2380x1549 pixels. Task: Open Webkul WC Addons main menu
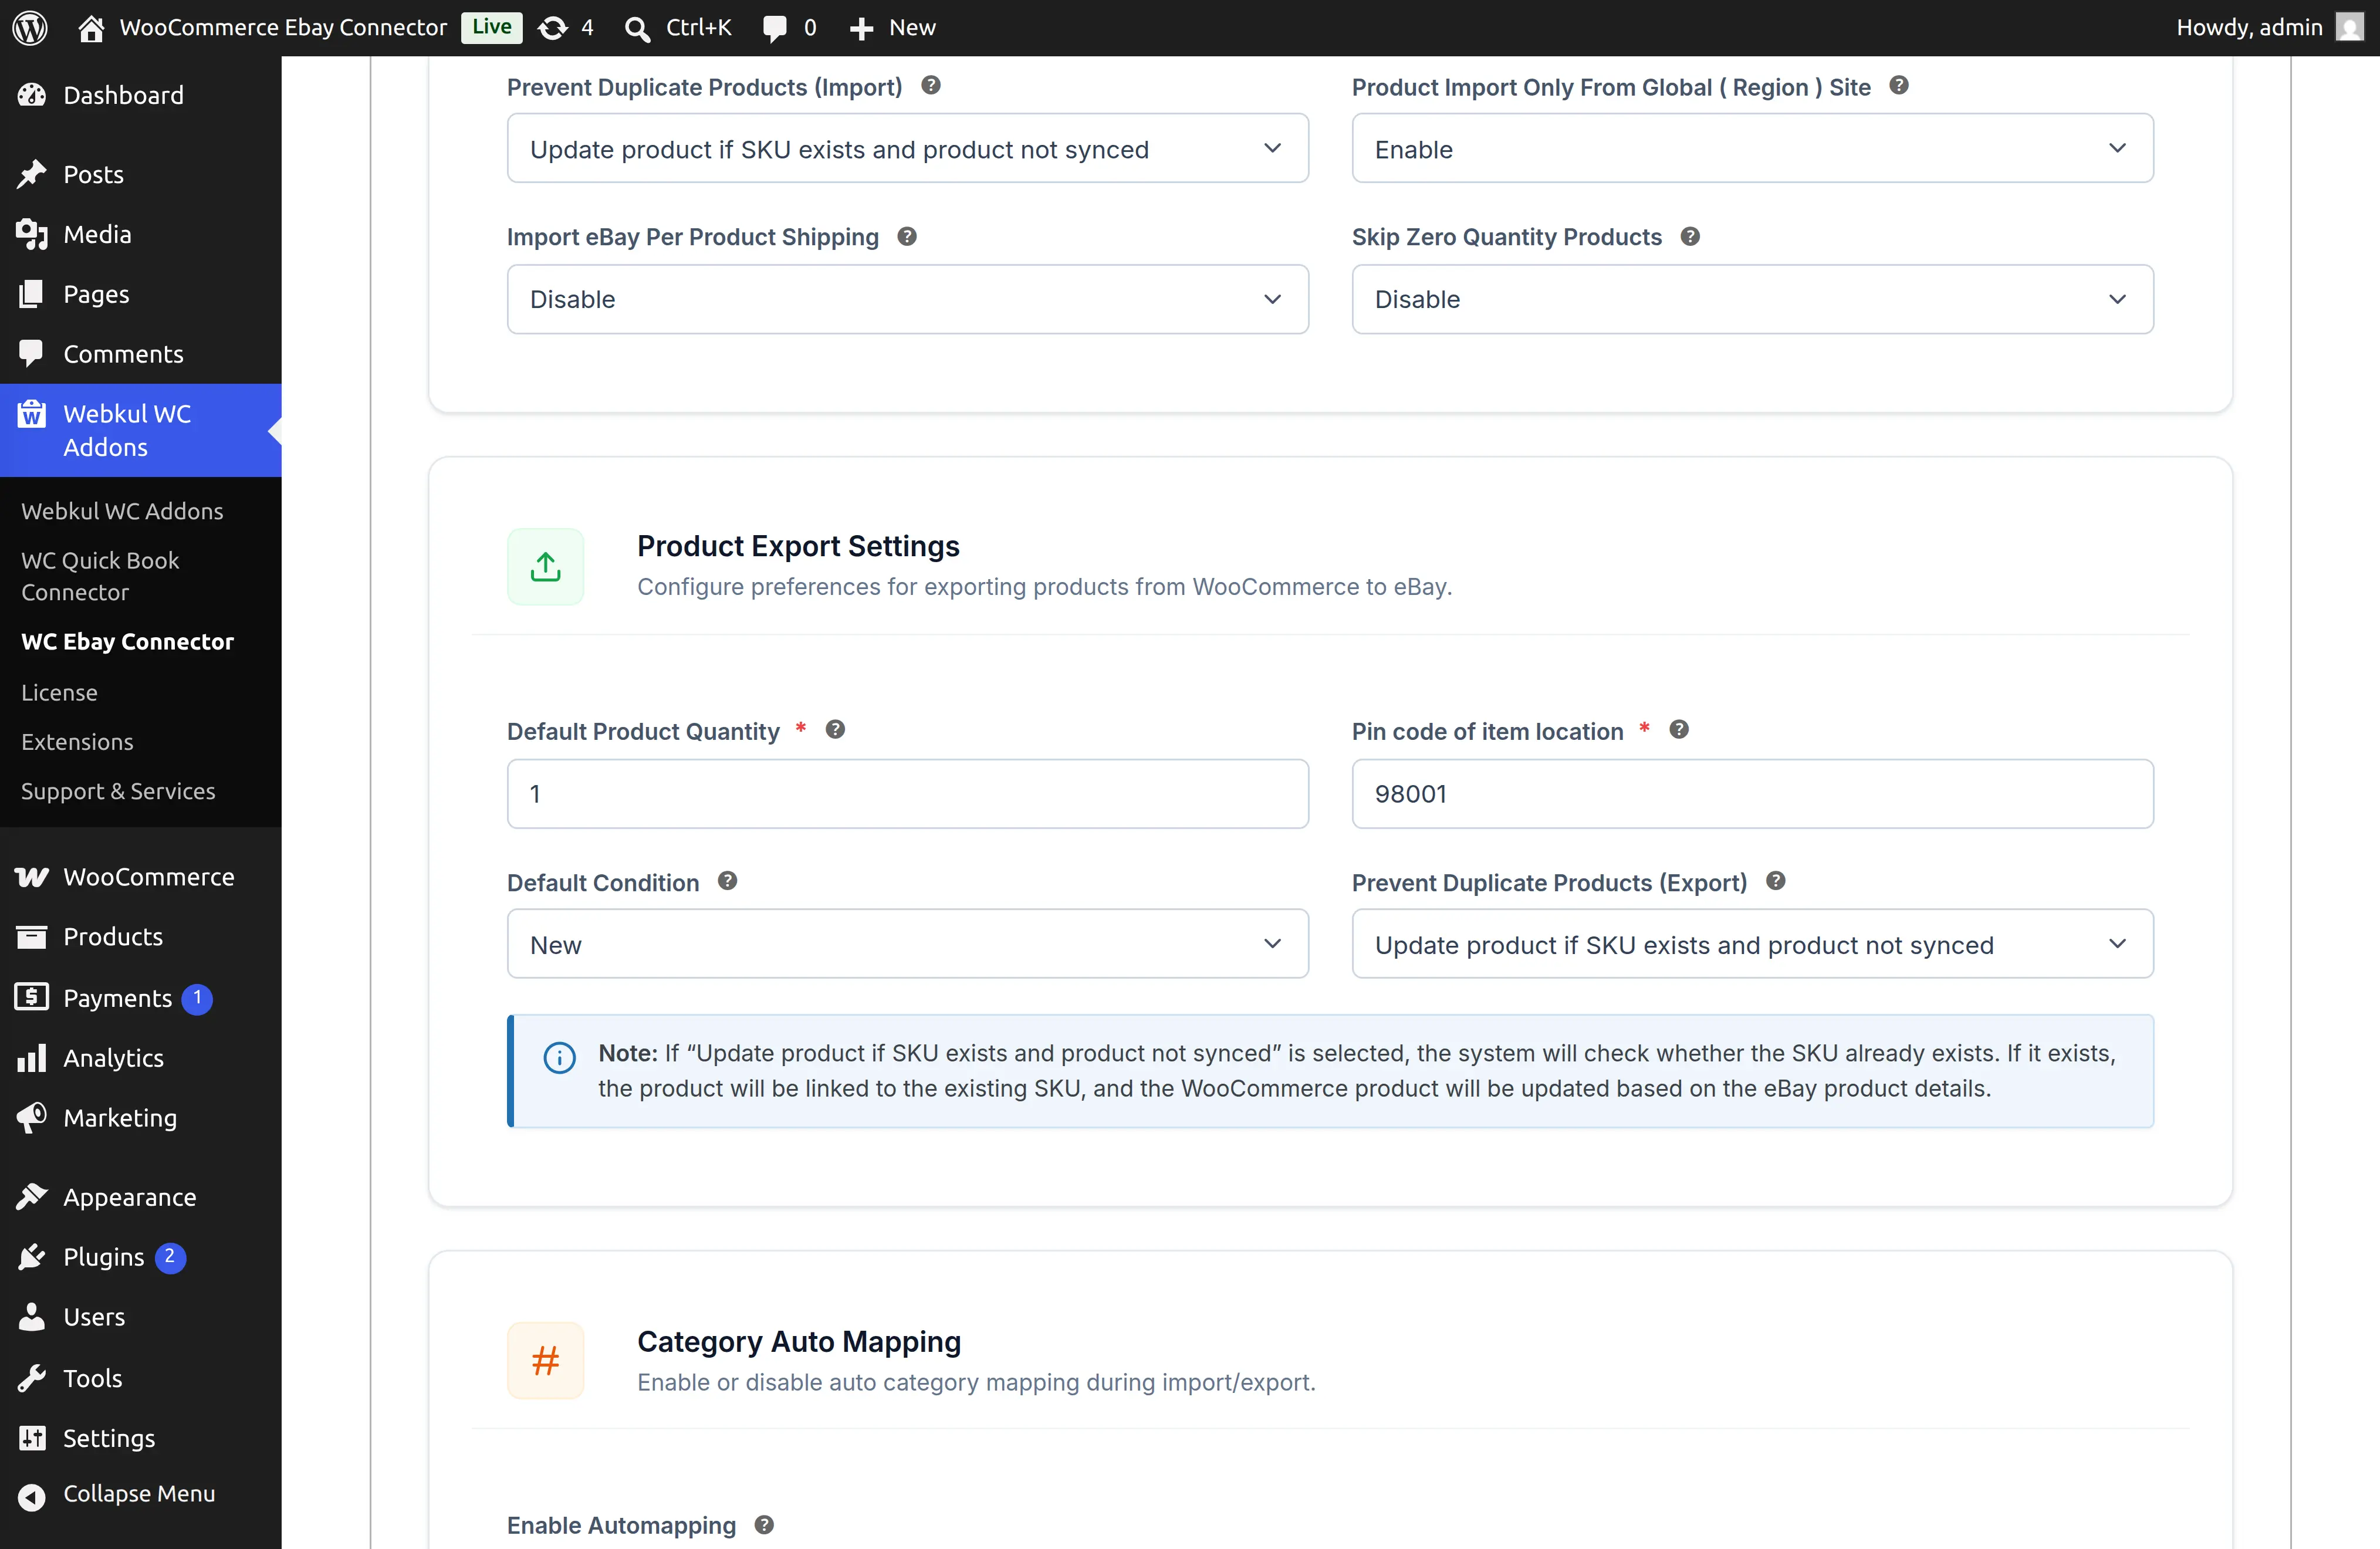coord(140,430)
